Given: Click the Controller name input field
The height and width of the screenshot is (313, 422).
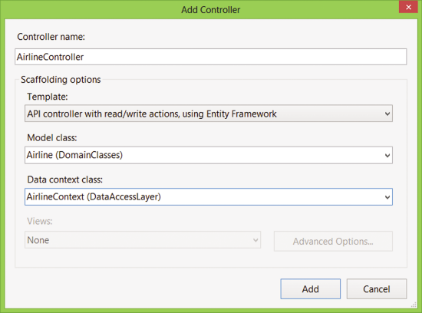Looking at the screenshot, I should click(210, 57).
